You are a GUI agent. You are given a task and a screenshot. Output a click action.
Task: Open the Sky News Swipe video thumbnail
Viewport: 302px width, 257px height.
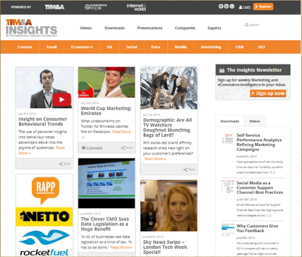tap(169, 206)
